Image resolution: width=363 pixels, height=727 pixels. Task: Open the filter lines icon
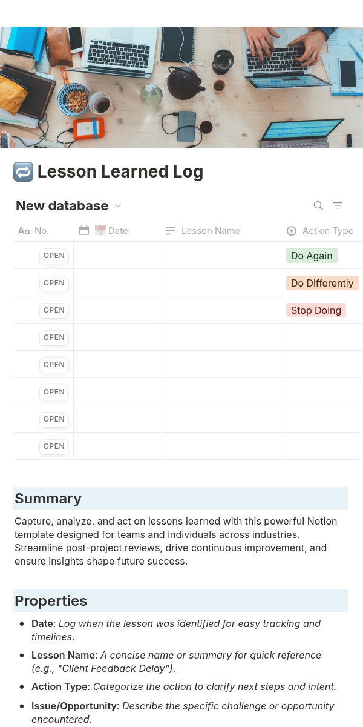[338, 205]
